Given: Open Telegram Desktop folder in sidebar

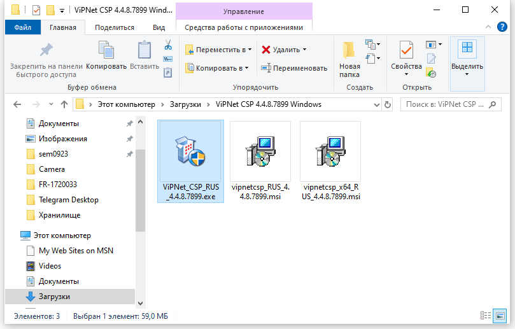Looking at the screenshot, I should click(69, 200).
